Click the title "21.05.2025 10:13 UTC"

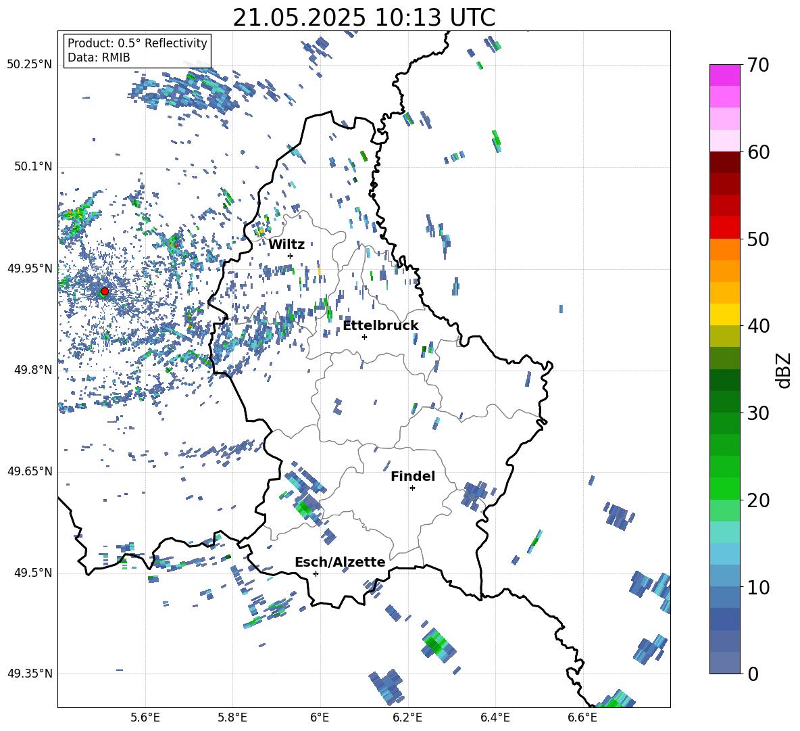pyautogui.click(x=364, y=18)
